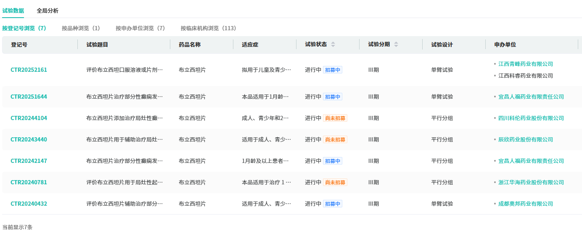Screen dimensions: 582x233
Task: Open sponsor 四川科伦药业股份有限公司
Action: (531, 118)
